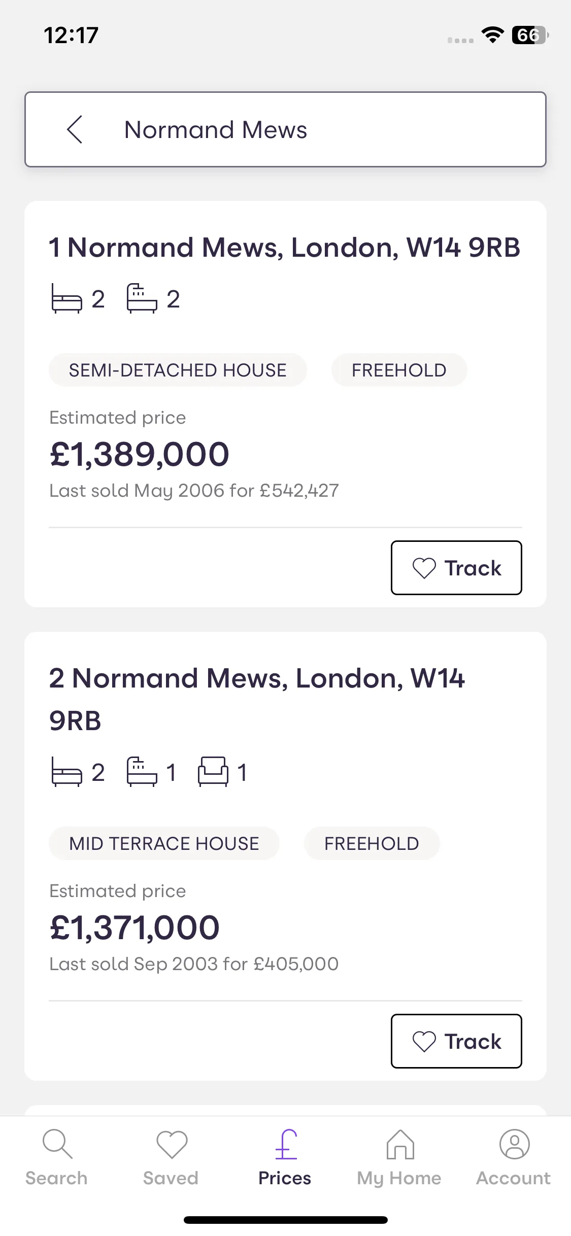
Task: Track 2 Normand Mews property
Action: pos(456,1041)
